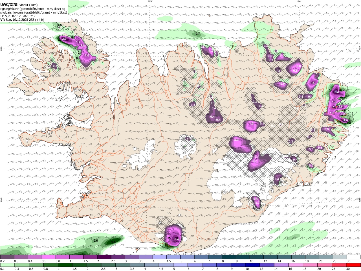
Task: Click the 'VT: Sun. 07.12.2025 23Z (+2 h)' line
Action: [x=22, y=20]
